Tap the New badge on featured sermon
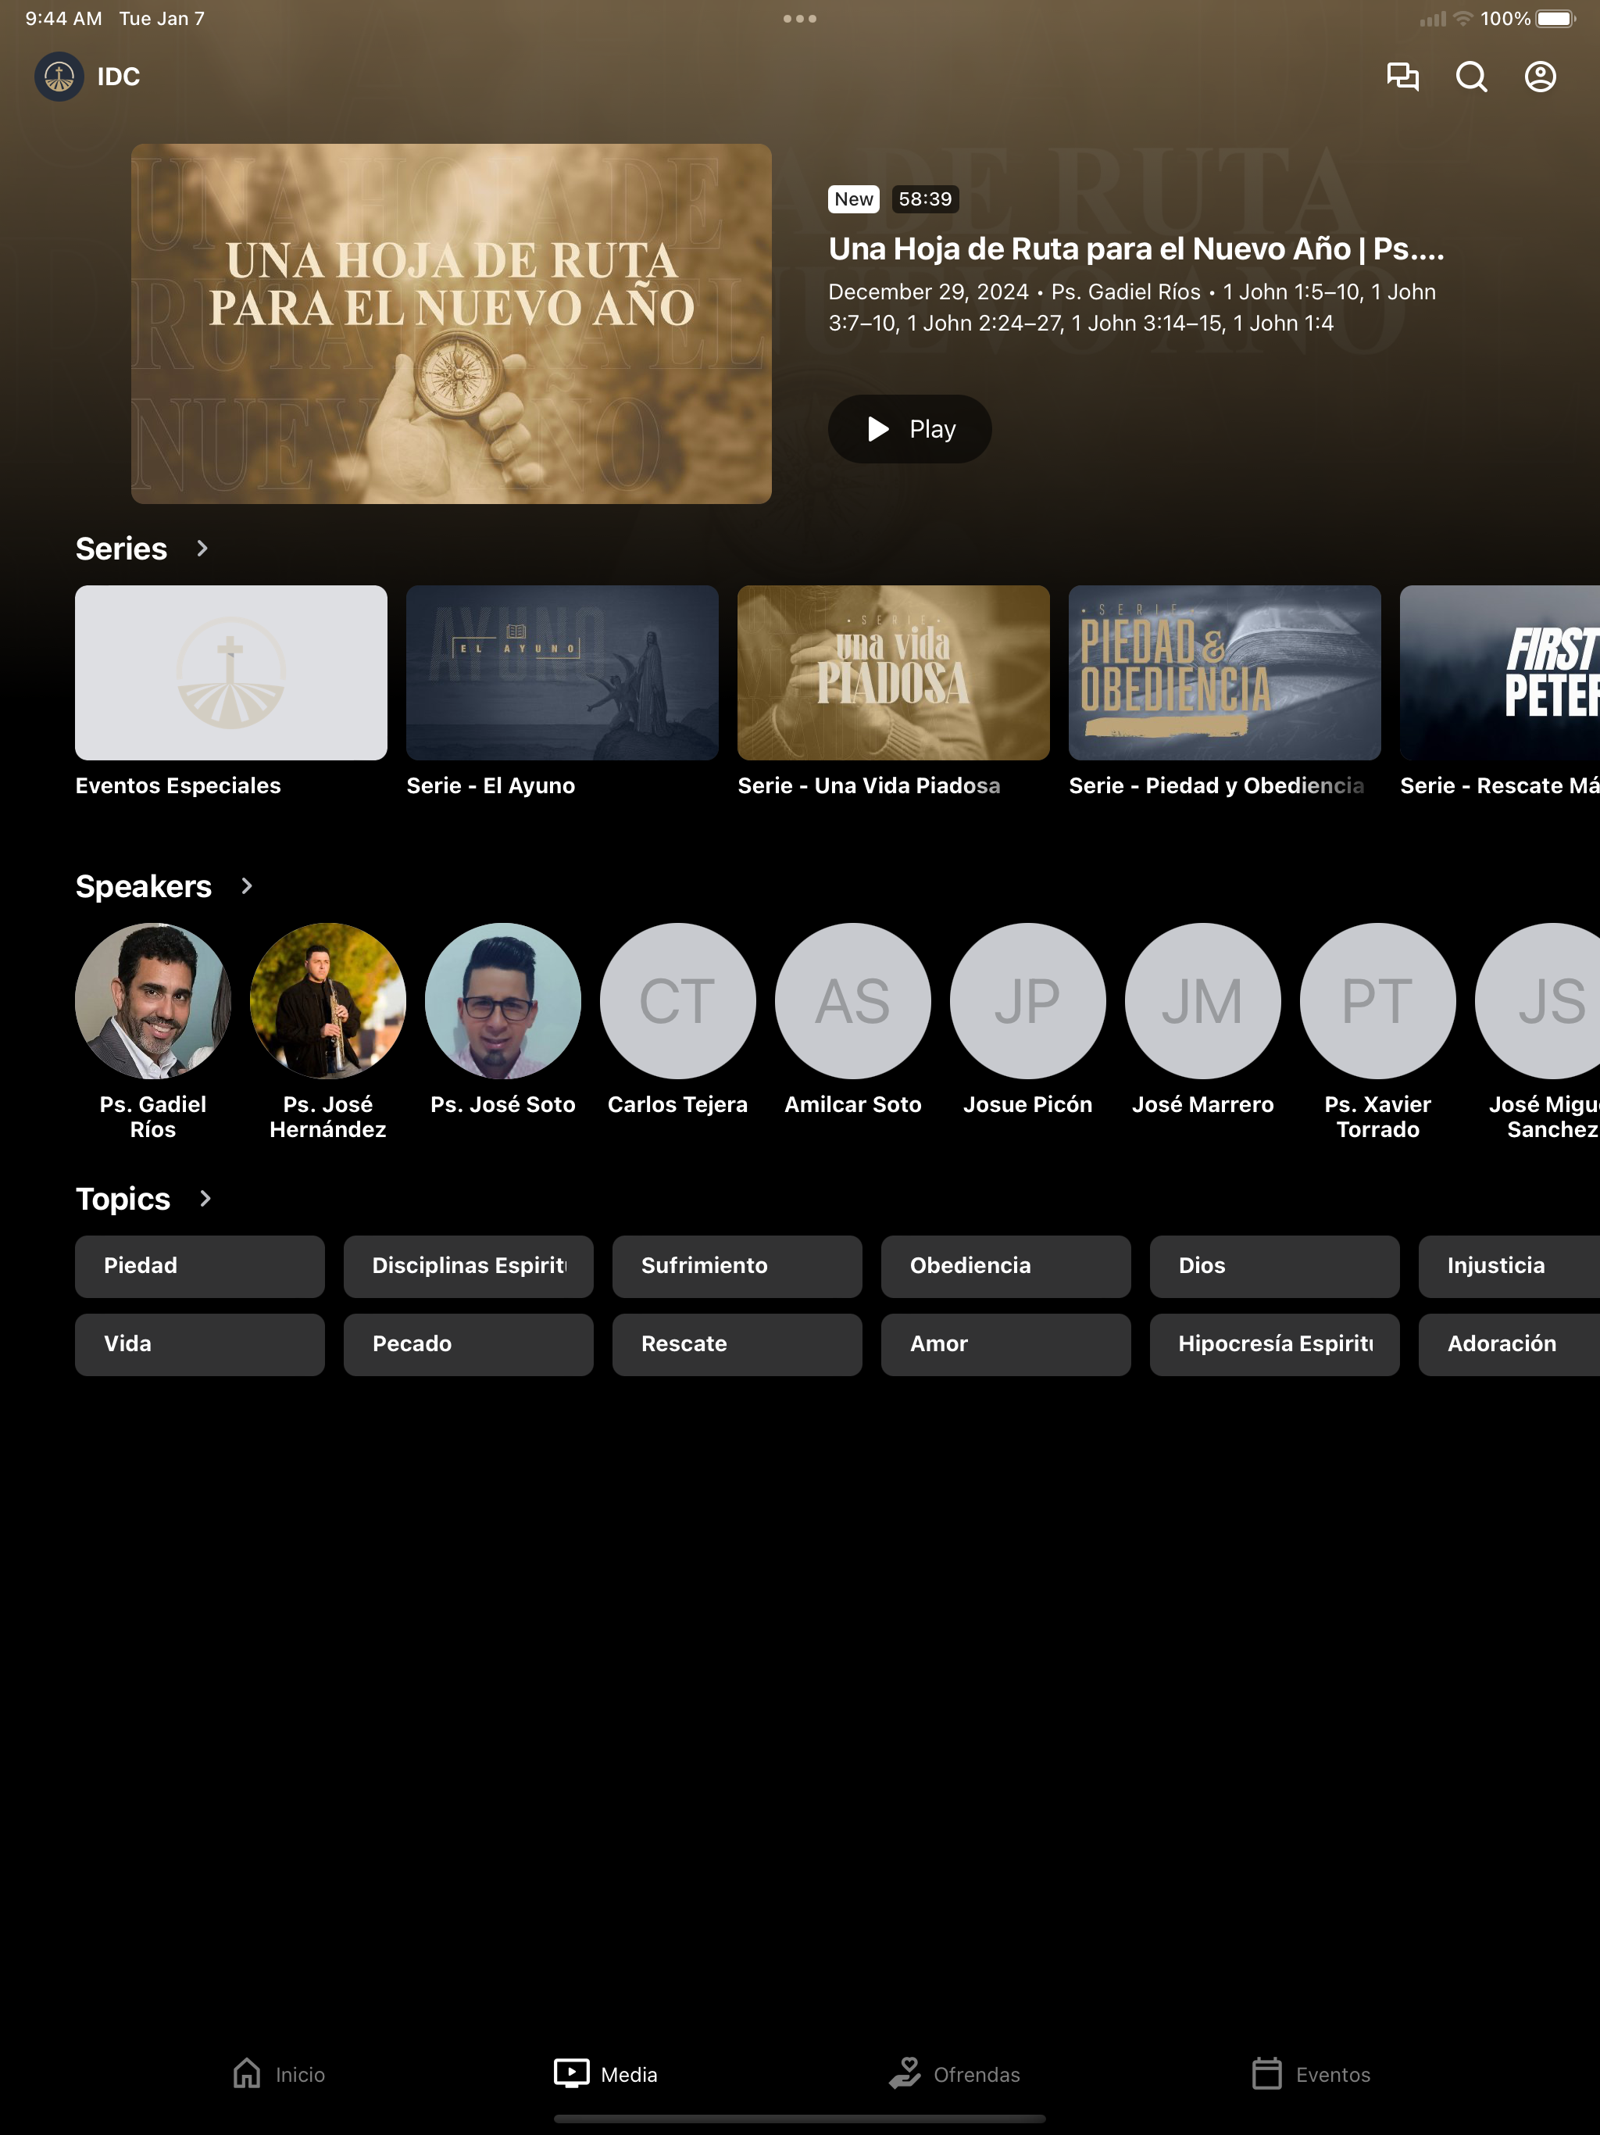This screenshot has width=1600, height=2135. point(854,198)
